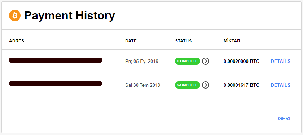This screenshot has width=303, height=135.
Task: Click the redacted address in first row
Action: [x=56, y=60]
